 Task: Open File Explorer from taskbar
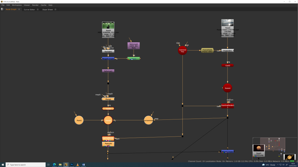point(60,165)
